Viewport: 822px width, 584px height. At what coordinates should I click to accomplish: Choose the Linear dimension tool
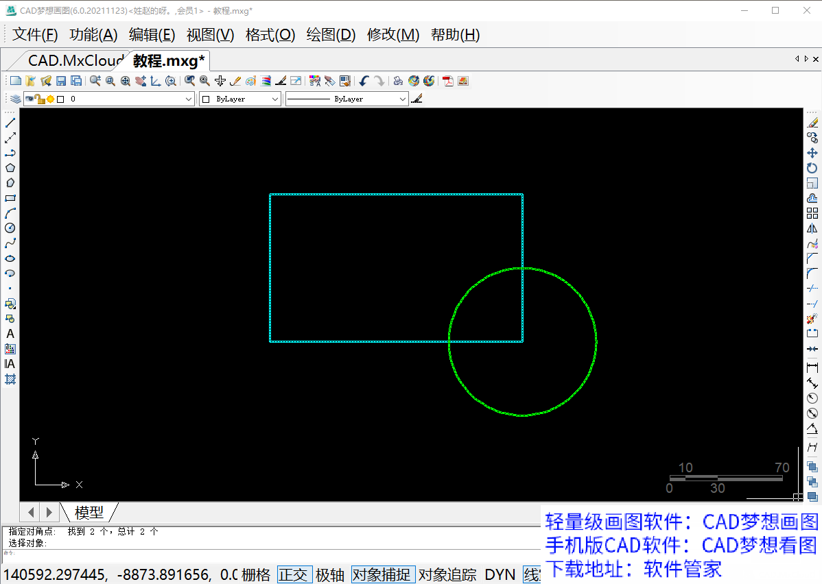(812, 367)
